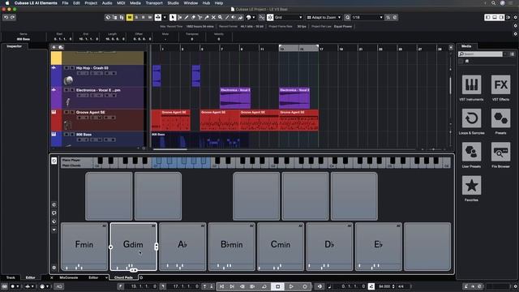Select the Mute X tool
The height and width of the screenshot is (292, 519).
(x=213, y=17)
